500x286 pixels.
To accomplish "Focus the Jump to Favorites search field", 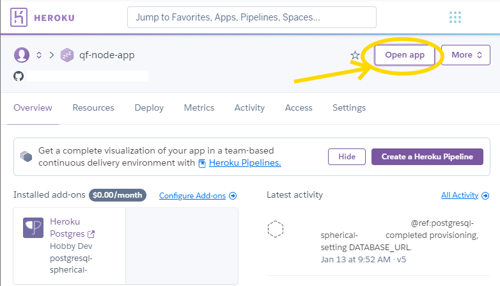I will (252, 17).
